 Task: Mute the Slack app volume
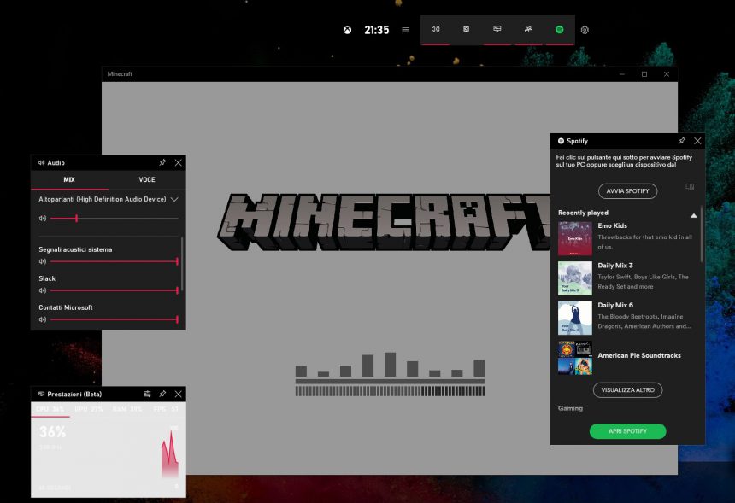point(43,290)
